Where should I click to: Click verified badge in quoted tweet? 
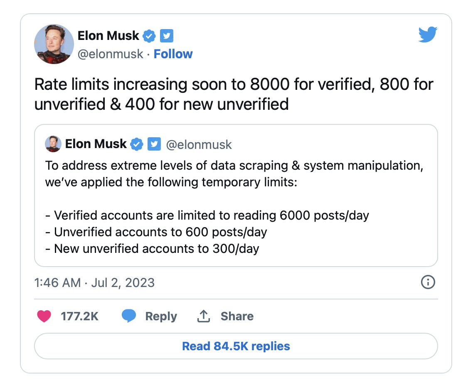pos(136,144)
